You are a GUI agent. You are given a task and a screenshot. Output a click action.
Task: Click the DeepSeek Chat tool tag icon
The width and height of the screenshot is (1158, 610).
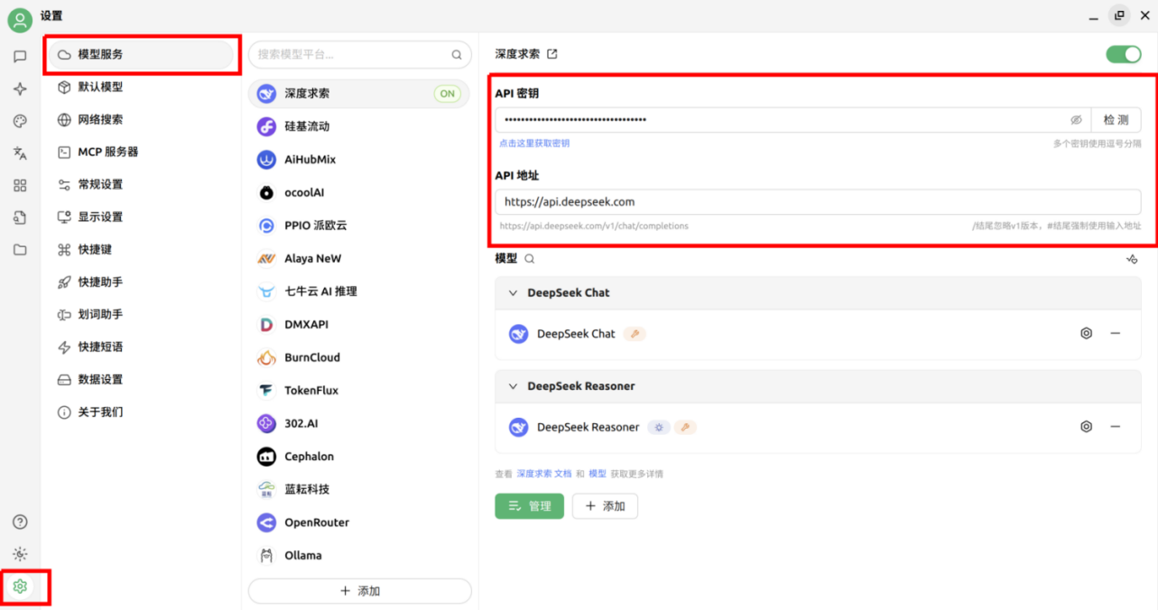(x=635, y=334)
